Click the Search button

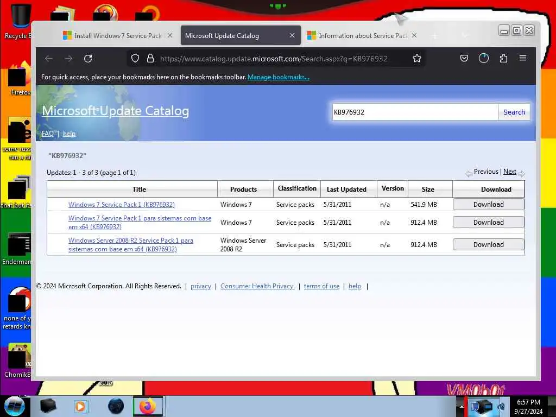pos(514,112)
